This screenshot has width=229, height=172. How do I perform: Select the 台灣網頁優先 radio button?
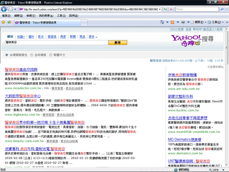(6, 55)
